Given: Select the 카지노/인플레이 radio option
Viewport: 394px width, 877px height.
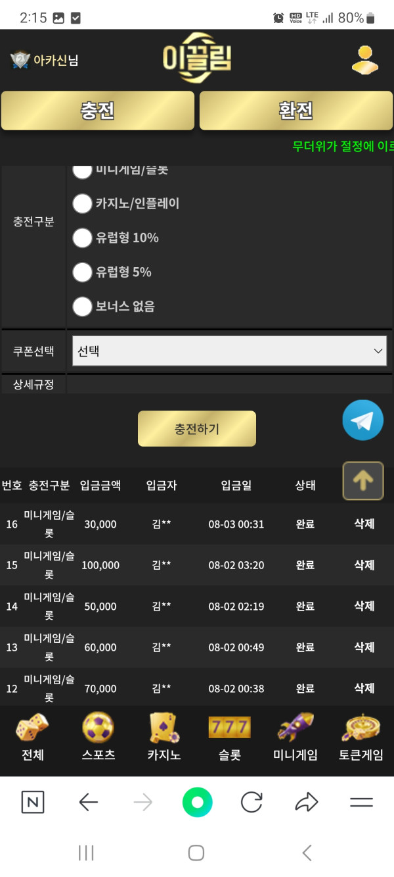Looking at the screenshot, I should click(82, 203).
